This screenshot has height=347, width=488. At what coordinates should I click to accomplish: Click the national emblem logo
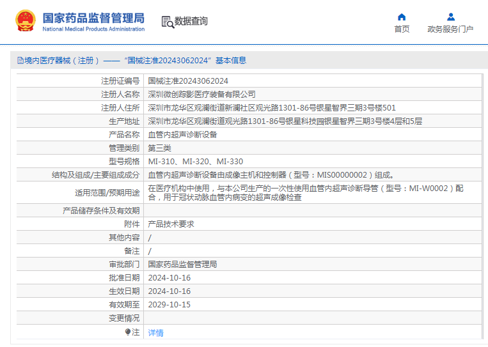[x=26, y=21]
